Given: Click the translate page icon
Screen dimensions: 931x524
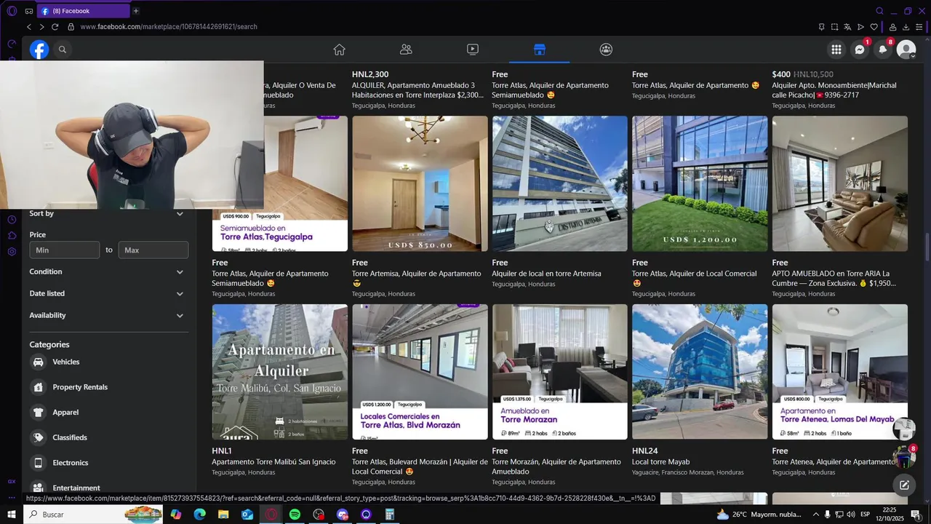Looking at the screenshot, I should coord(847,27).
